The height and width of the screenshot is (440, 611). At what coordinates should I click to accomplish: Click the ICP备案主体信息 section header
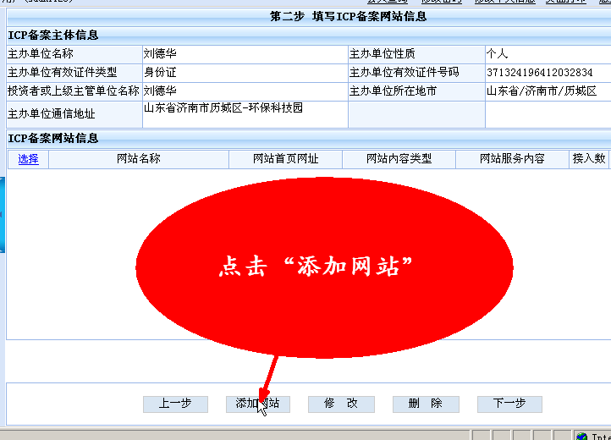(x=53, y=36)
